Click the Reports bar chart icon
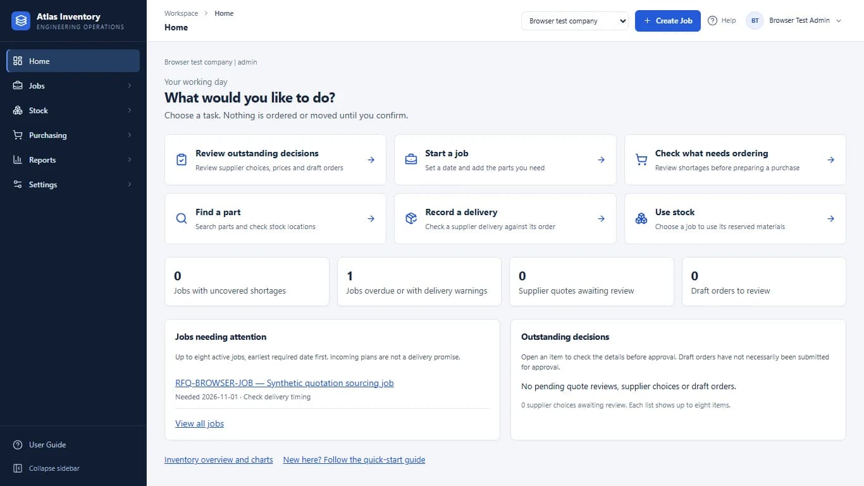The image size is (864, 486). 18,160
